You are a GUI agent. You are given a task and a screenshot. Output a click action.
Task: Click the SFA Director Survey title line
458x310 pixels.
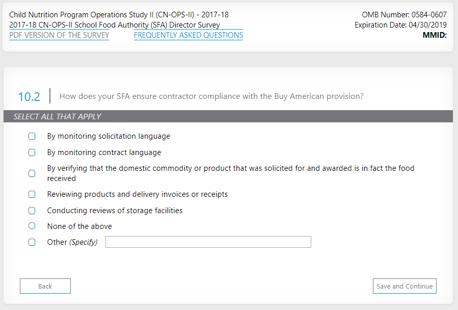click(115, 25)
